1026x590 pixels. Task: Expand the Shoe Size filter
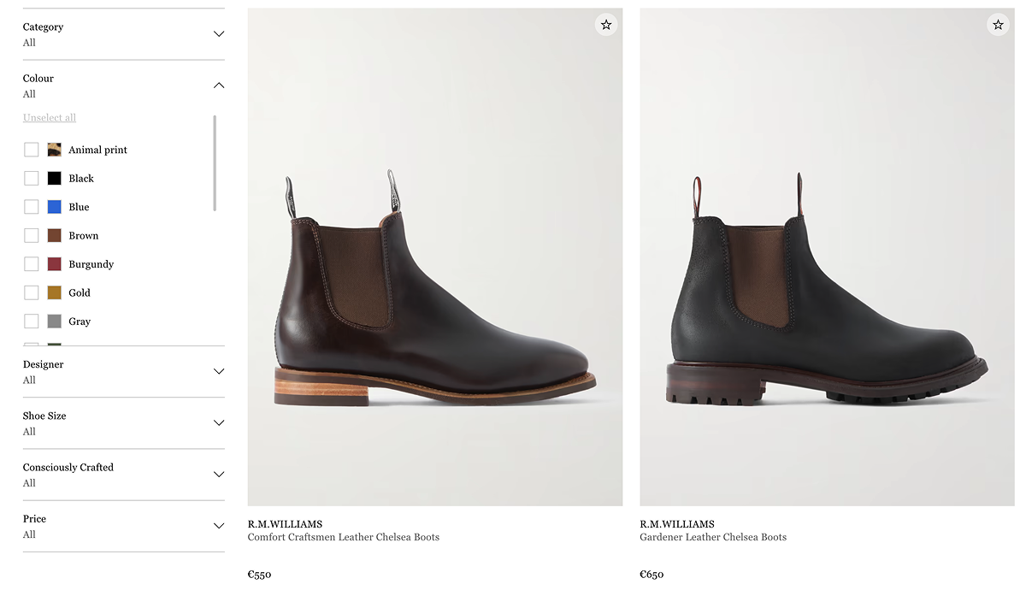pyautogui.click(x=219, y=422)
